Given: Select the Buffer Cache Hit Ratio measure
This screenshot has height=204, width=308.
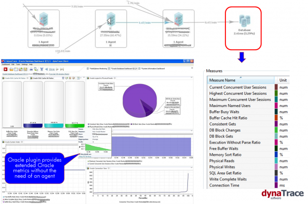Looking at the screenshot, I should pos(228,118).
